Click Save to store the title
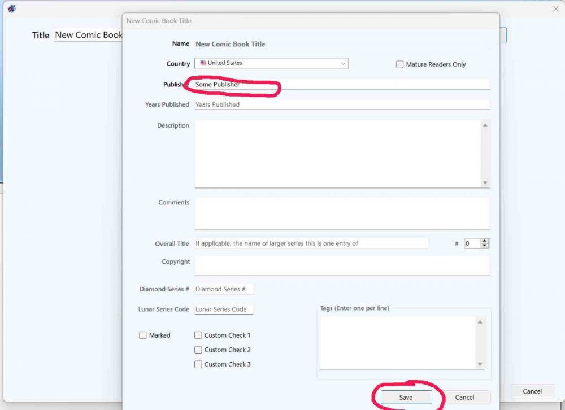Viewport: 565px width, 410px height. [406, 398]
